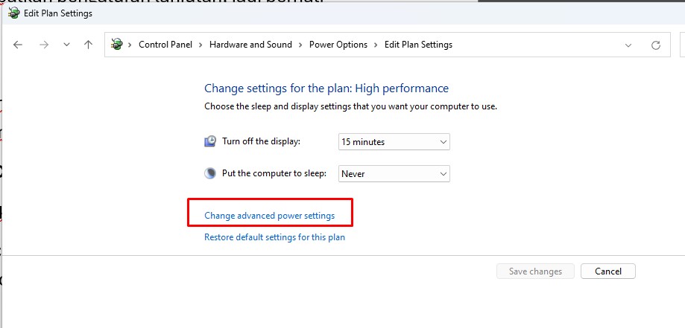Open the Turn off the display dropdown
The image size is (685, 328).
tap(394, 141)
